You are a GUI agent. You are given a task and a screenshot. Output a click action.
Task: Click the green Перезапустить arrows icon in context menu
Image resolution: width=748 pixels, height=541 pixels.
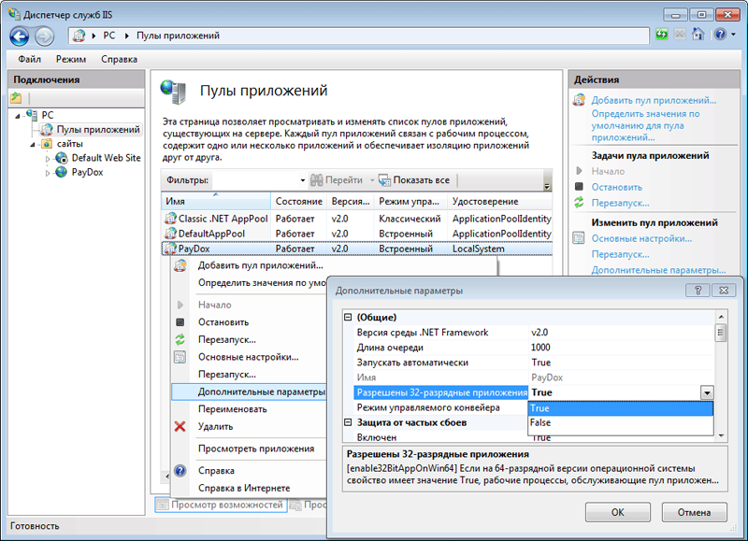179,340
